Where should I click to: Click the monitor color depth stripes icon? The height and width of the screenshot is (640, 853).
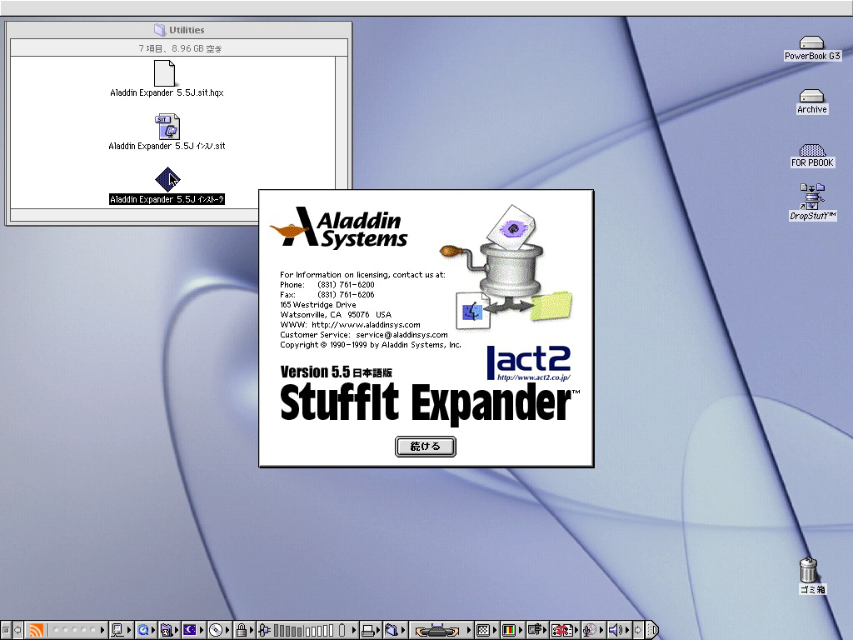tap(509, 630)
